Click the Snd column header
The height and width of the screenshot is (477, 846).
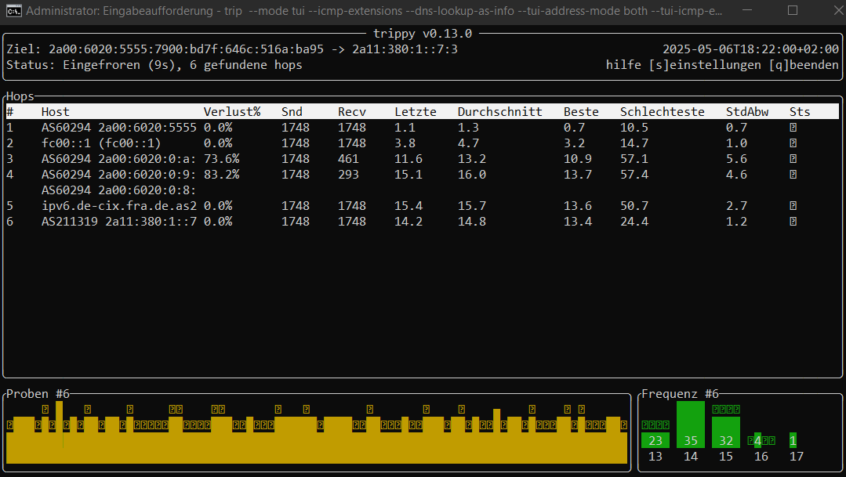pyautogui.click(x=292, y=111)
